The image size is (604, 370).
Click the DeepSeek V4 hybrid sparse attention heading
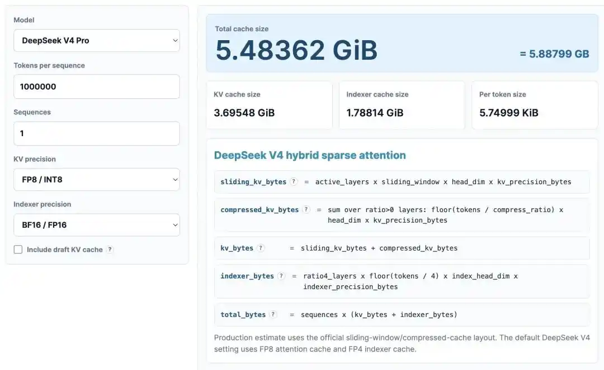tap(310, 155)
